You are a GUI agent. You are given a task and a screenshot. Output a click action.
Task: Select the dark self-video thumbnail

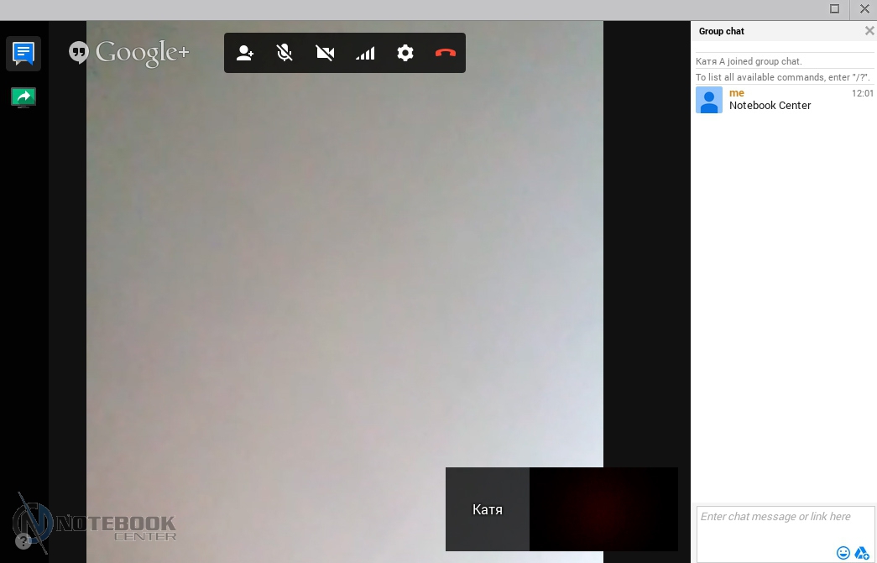click(x=603, y=509)
